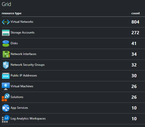This screenshot has width=145, height=127.
Task: Click the Solutions icon
Action: click(6, 97)
